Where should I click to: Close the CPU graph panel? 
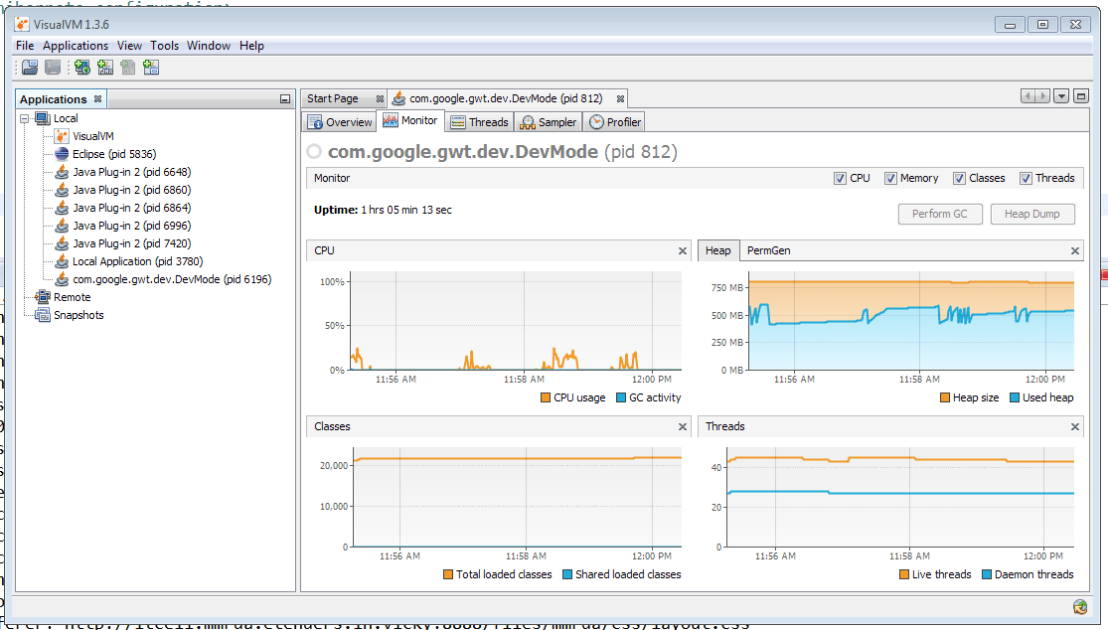pyautogui.click(x=683, y=250)
